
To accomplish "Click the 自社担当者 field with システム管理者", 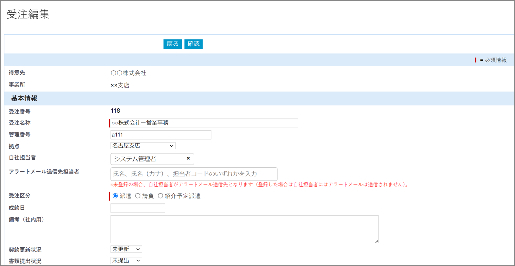I will pyautogui.click(x=152, y=159).
